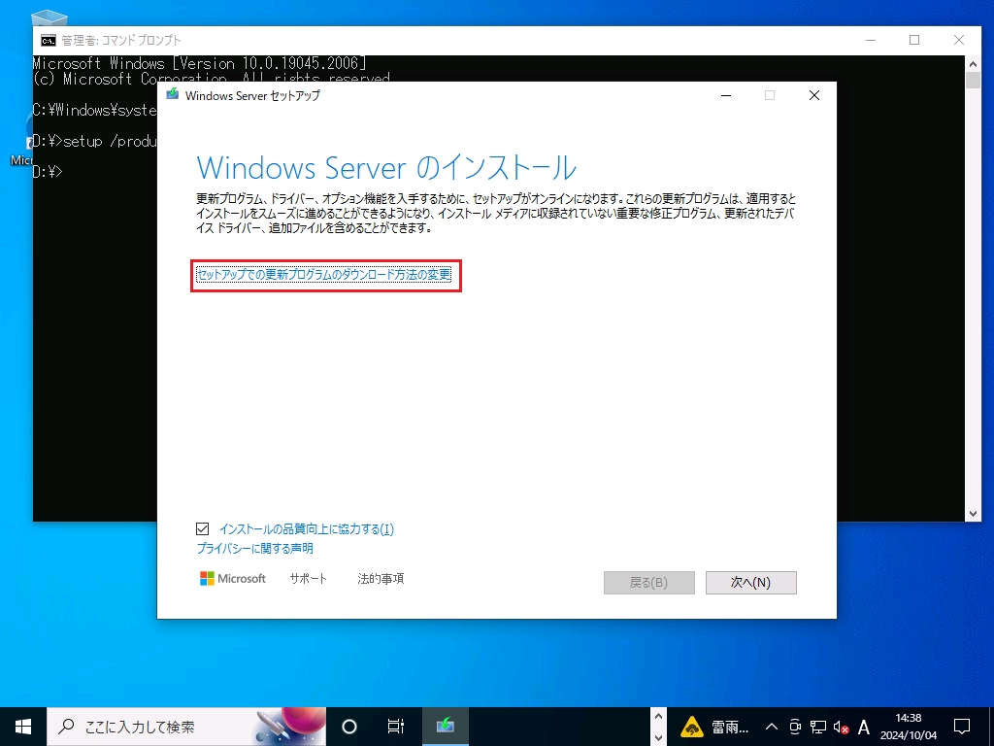Select the Recycle Bin desktop icon
Viewport: 994px width, 746px height.
pos(49,17)
